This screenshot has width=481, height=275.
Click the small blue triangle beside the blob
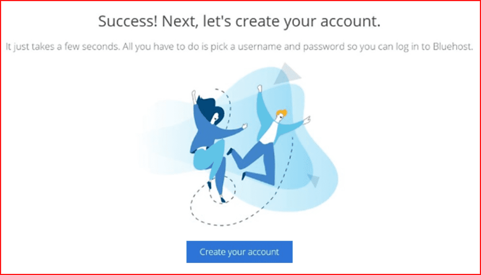pos(314,180)
